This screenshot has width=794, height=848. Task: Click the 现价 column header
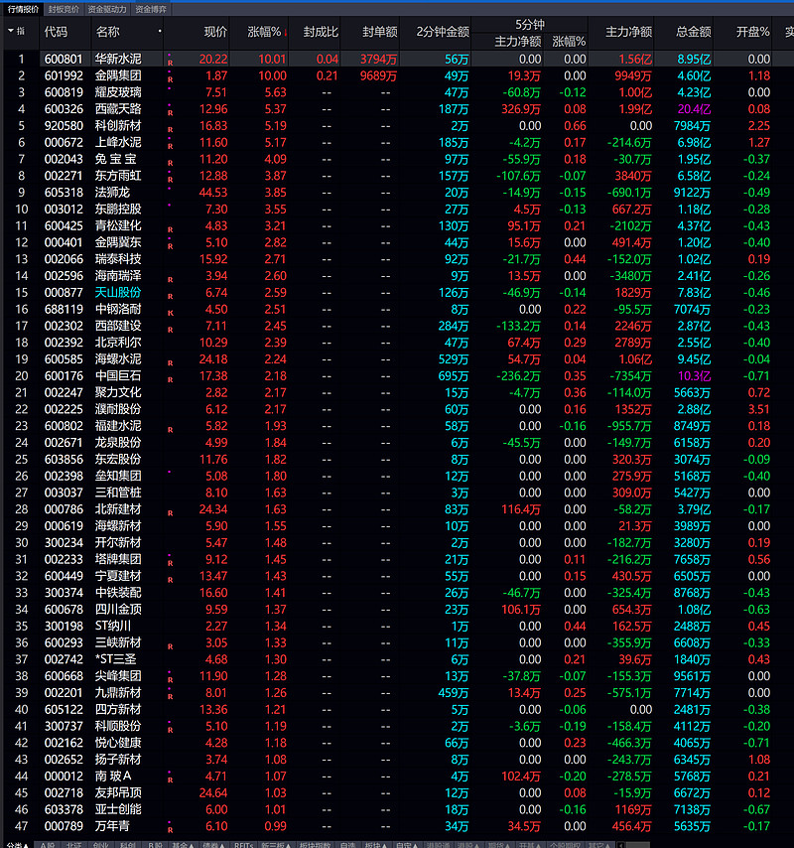(215, 32)
